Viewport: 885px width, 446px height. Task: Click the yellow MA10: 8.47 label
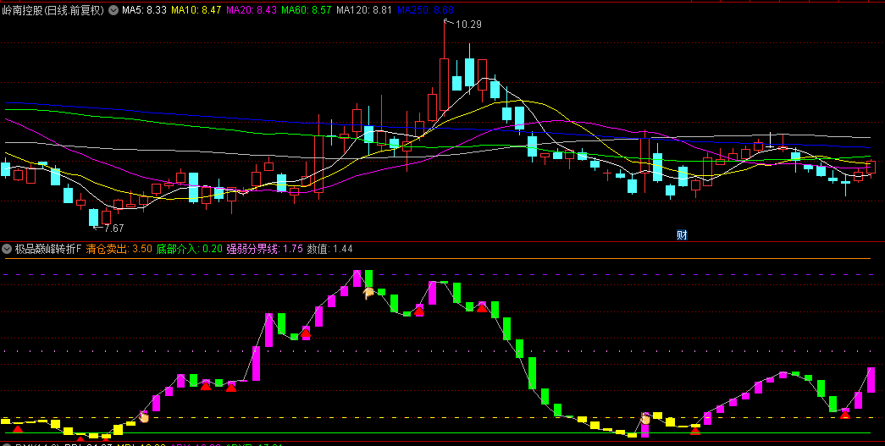196,10
